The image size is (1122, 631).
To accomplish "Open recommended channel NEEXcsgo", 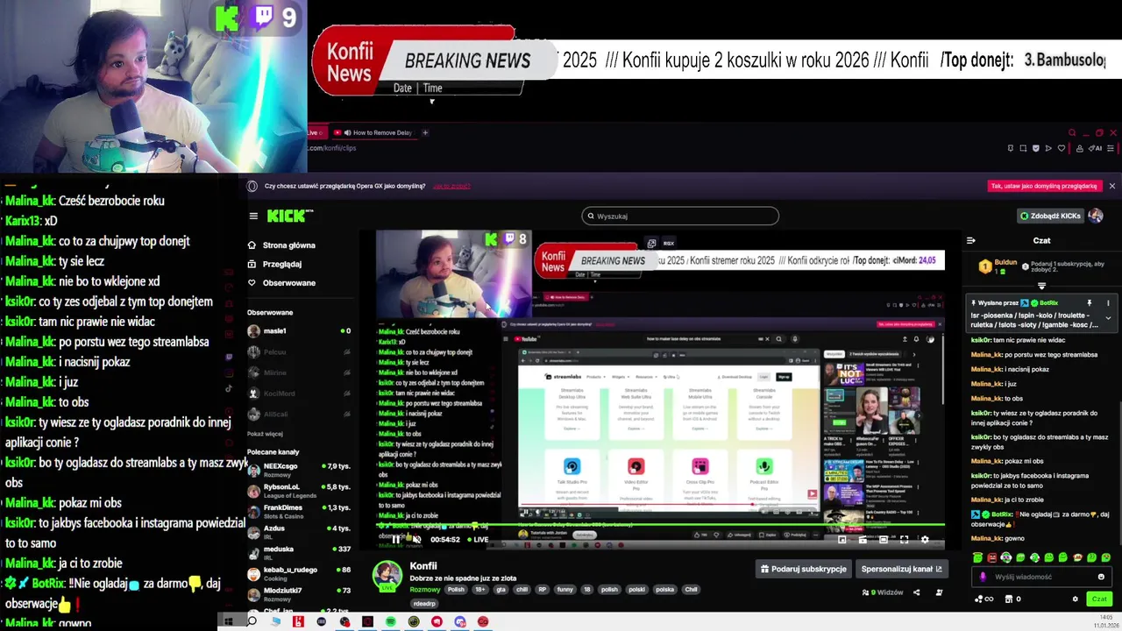I will pyautogui.click(x=298, y=469).
